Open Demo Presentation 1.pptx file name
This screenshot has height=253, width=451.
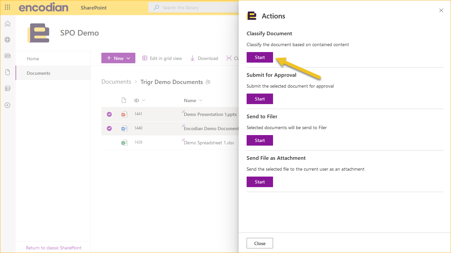210,115
